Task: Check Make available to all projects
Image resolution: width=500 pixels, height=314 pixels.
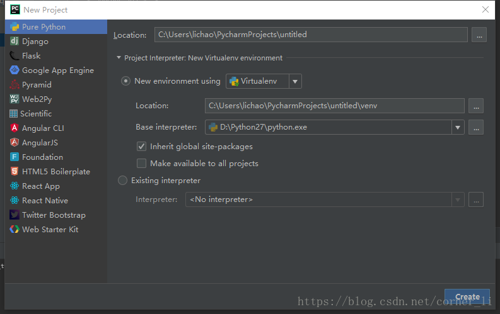Action: pyautogui.click(x=142, y=163)
